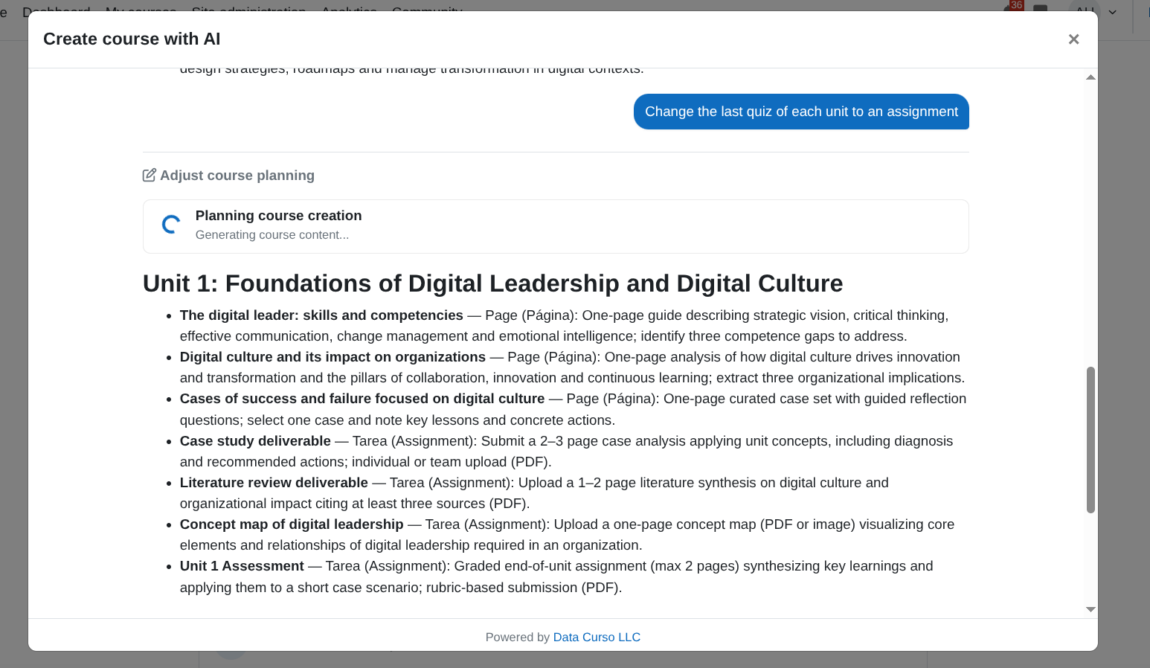
Task: Open the Data Curso LLC link
Action: pyautogui.click(x=597, y=638)
